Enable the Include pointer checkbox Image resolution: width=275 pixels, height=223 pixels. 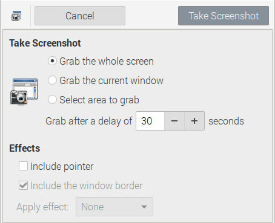pyautogui.click(x=23, y=166)
